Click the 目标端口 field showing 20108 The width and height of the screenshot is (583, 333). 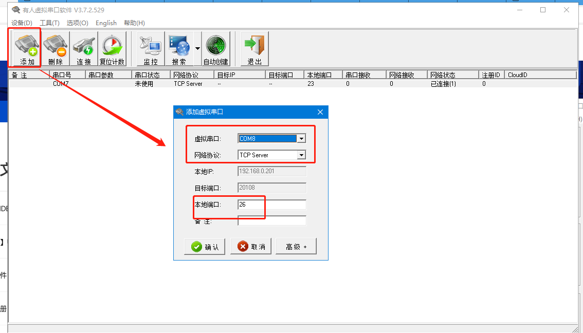click(272, 188)
